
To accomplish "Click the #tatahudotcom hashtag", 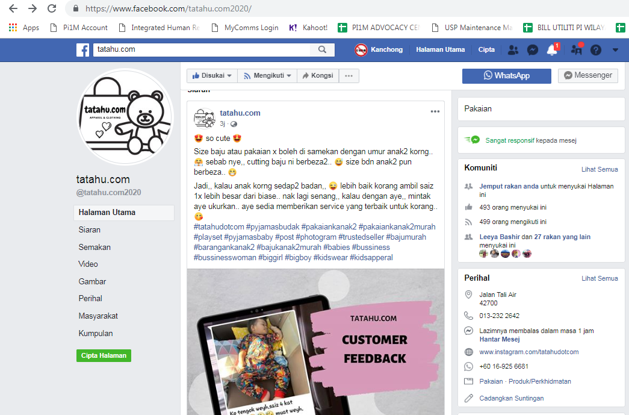I will click(x=219, y=226).
